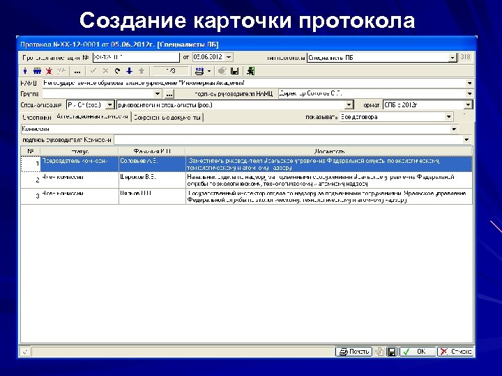Viewport: 502px width, 376px height.
Task: Open the specialization code dropdown
Action: pos(109,105)
